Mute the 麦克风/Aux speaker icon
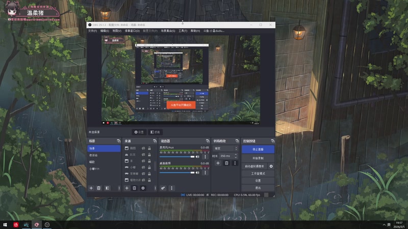The height and width of the screenshot is (229, 408). tap(197, 157)
